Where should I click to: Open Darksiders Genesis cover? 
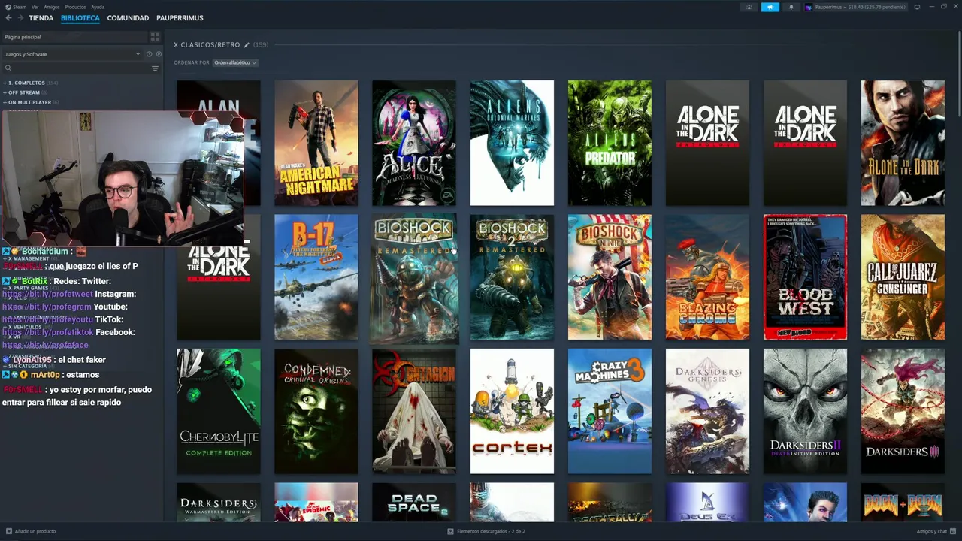707,411
